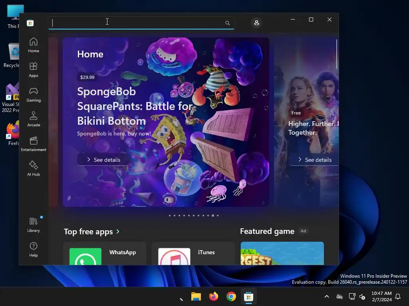Open the AI Hub section
Image resolution: width=409 pixels, height=306 pixels.
tap(34, 169)
